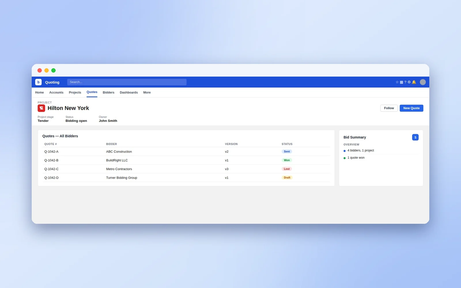Viewport: 461px width, 288px height.
Task: Open settings via the gear icon
Action: coord(409,82)
